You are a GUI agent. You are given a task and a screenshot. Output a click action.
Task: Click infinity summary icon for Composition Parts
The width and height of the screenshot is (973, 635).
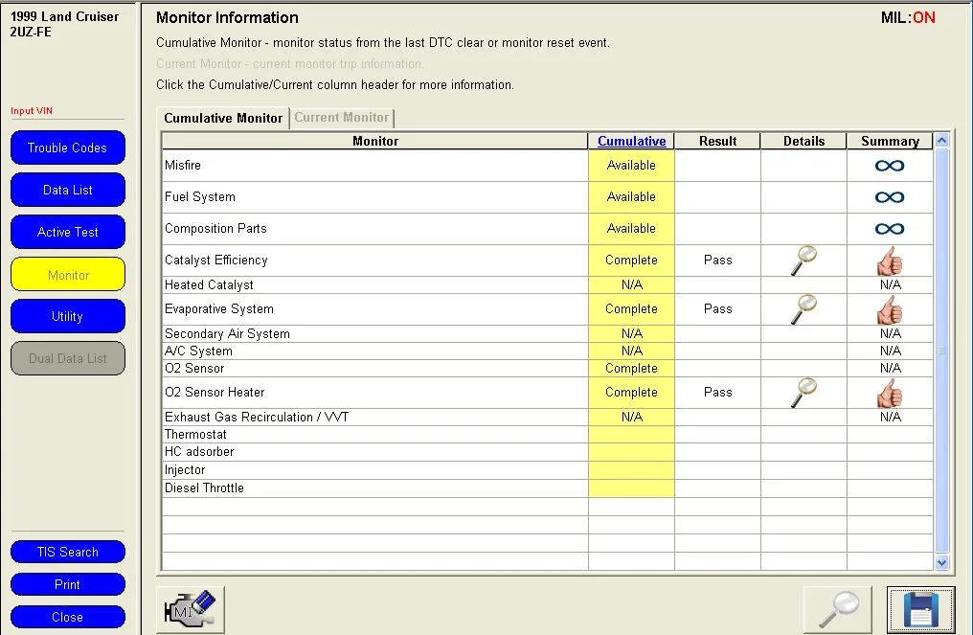(890, 229)
